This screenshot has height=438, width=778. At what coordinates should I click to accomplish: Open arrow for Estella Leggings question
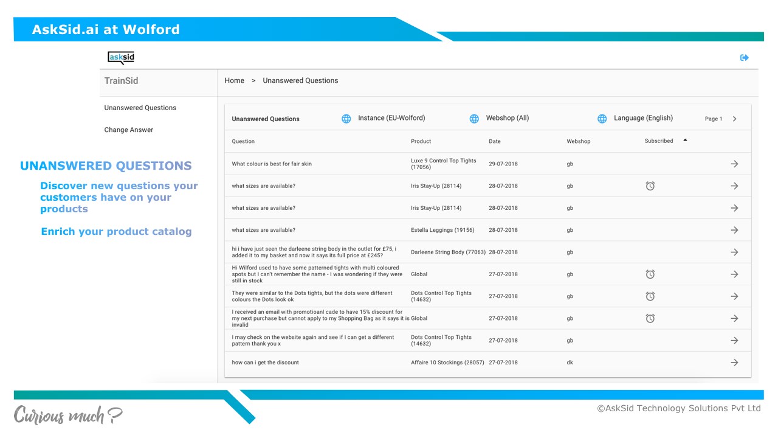(x=734, y=230)
